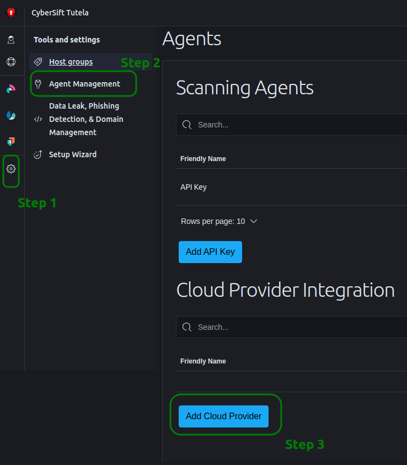This screenshot has height=465, width=407.
Task: Open the settings gear sidebar icon
Action: (x=11, y=169)
